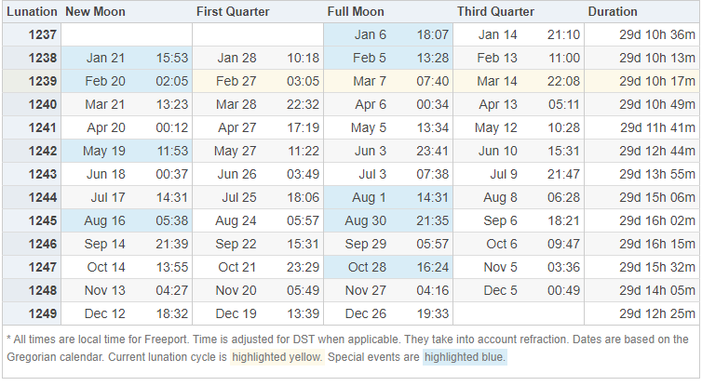
Task: Select the First Quarter column header
Action: (233, 12)
